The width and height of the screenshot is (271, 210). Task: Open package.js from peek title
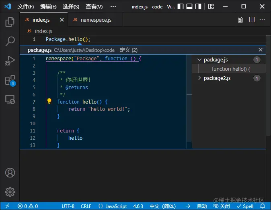(x=39, y=50)
